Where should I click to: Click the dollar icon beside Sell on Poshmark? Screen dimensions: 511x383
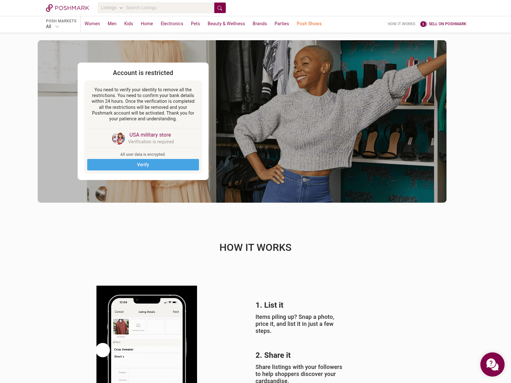tap(423, 24)
